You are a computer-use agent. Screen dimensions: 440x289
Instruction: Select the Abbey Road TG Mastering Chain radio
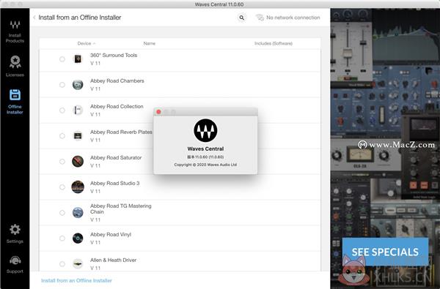(62, 213)
